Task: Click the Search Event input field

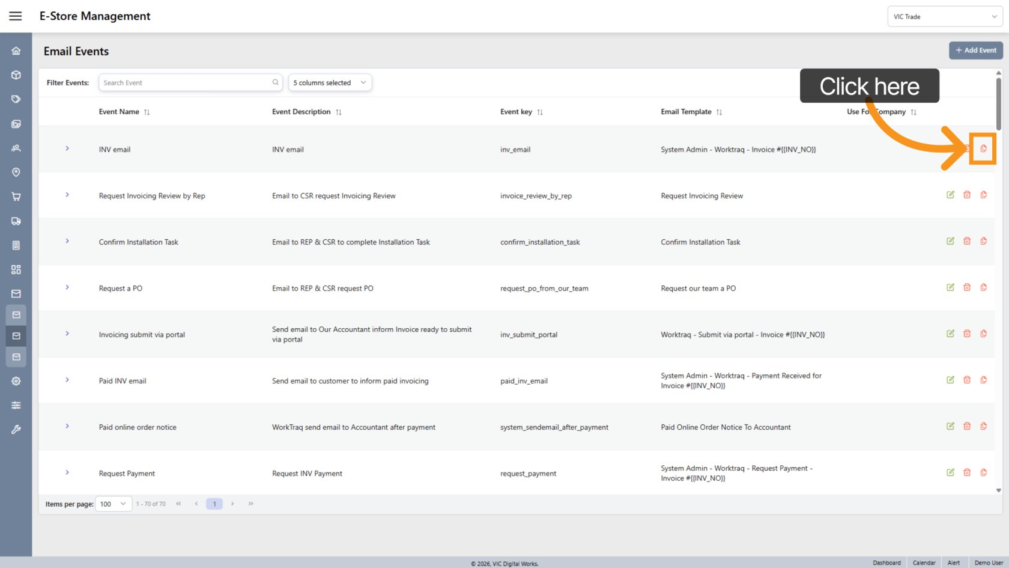Action: click(x=186, y=83)
